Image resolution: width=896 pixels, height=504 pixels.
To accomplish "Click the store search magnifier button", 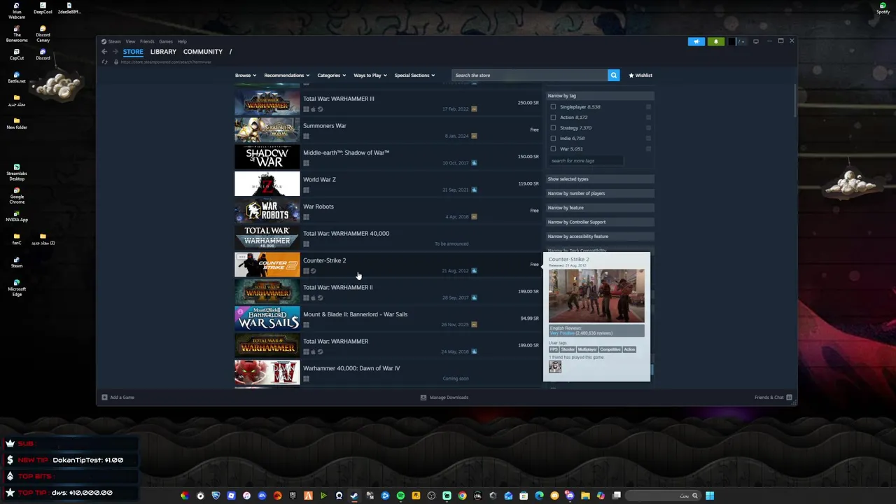I will (613, 75).
